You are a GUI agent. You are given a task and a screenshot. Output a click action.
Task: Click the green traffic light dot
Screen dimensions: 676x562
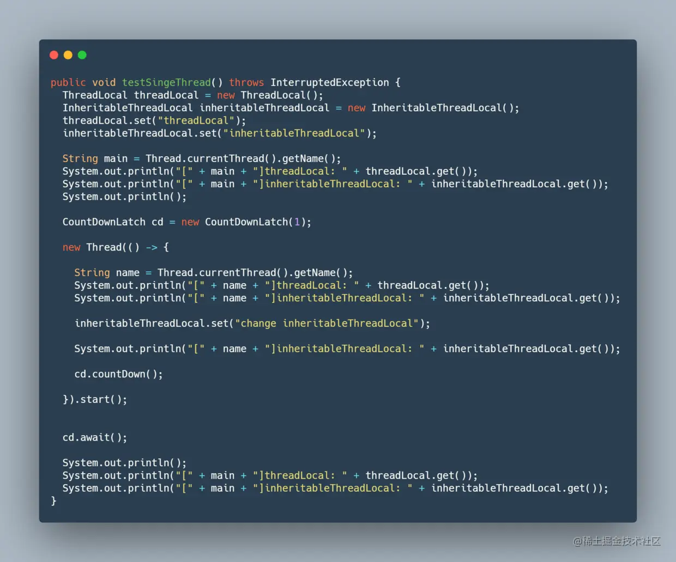[82, 54]
